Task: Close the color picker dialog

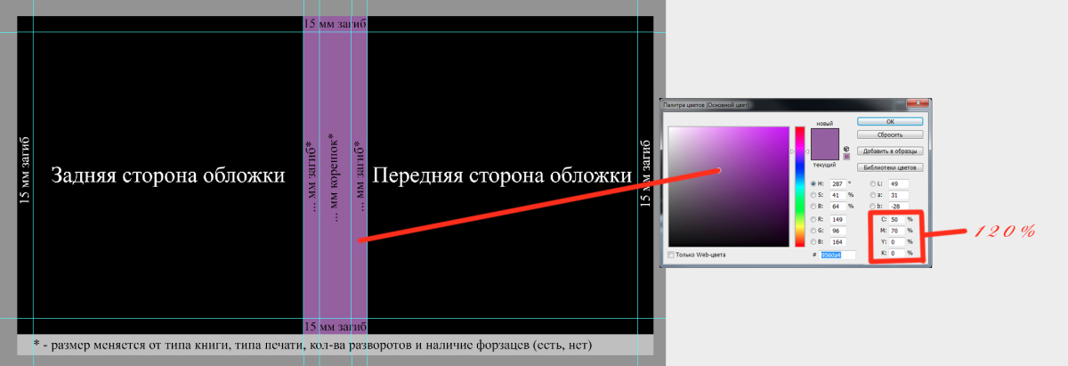Action: 918,104
